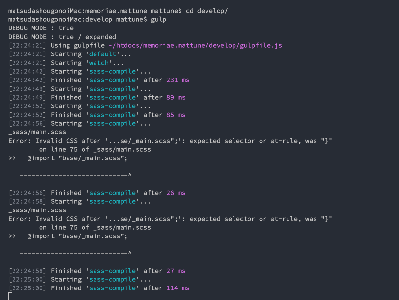
Task: Click the 'cd develop/' command text
Action: [217, 11]
